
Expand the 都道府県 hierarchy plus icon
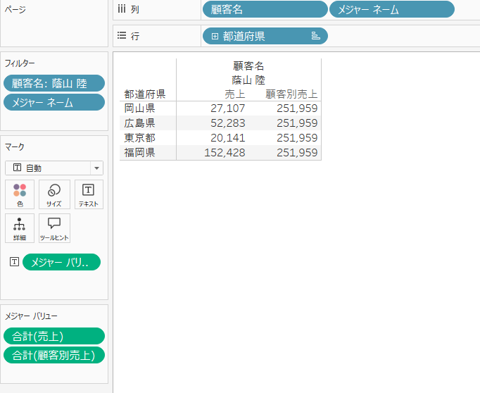point(215,35)
